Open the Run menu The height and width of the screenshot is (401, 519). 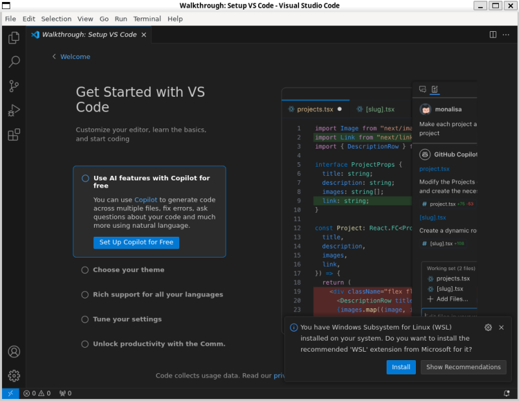tap(121, 19)
